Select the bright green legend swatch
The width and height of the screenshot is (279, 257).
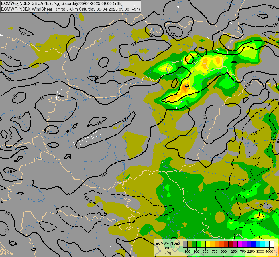point(199,244)
